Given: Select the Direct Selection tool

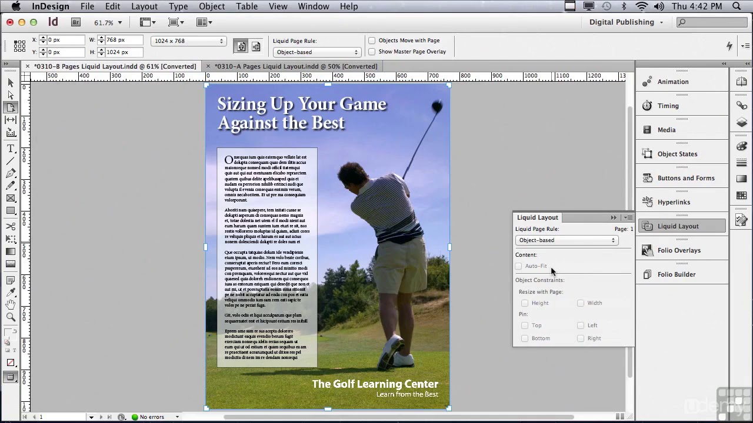Looking at the screenshot, I should [x=11, y=95].
